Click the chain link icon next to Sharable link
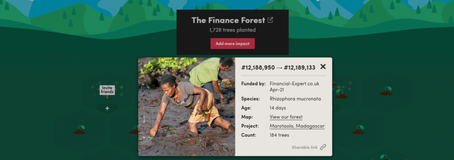The height and width of the screenshot is (160, 454). tap(323, 147)
